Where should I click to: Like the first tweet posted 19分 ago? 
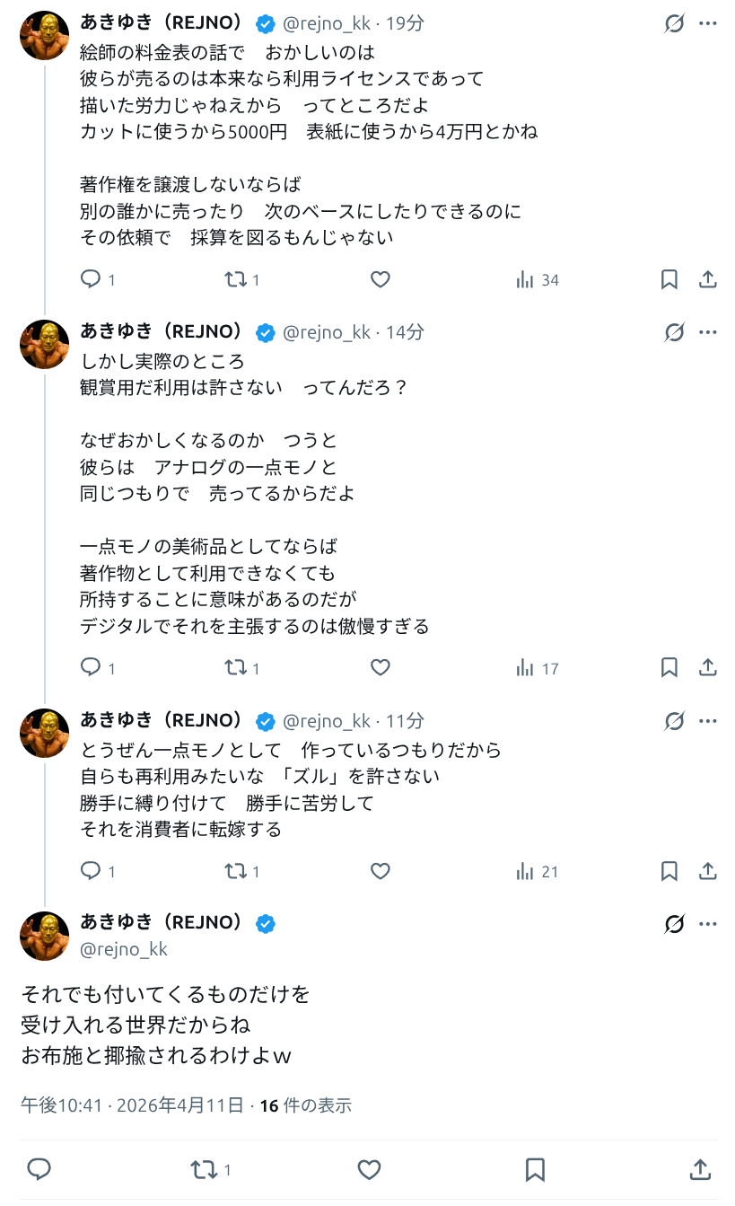(x=381, y=280)
